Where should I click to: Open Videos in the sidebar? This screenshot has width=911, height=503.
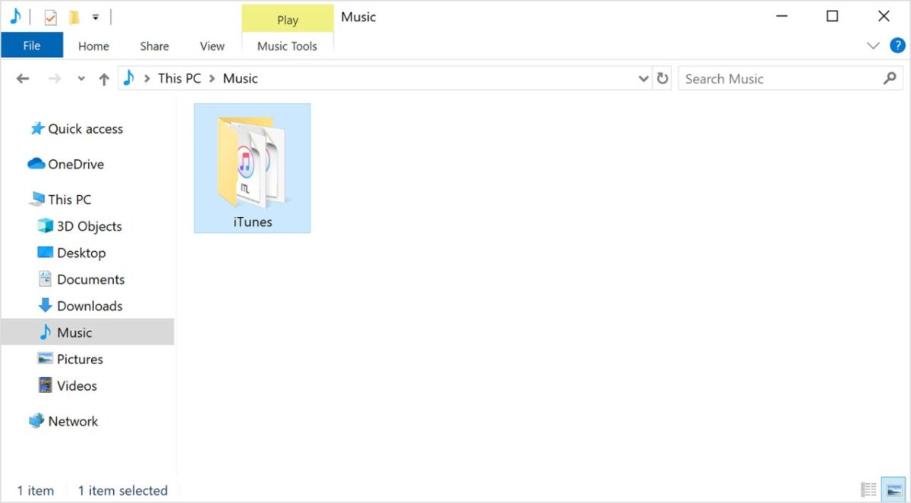68,385
